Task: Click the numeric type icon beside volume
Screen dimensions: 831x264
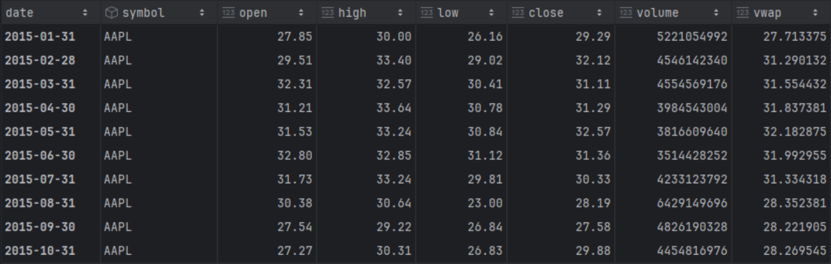Action: (626, 13)
